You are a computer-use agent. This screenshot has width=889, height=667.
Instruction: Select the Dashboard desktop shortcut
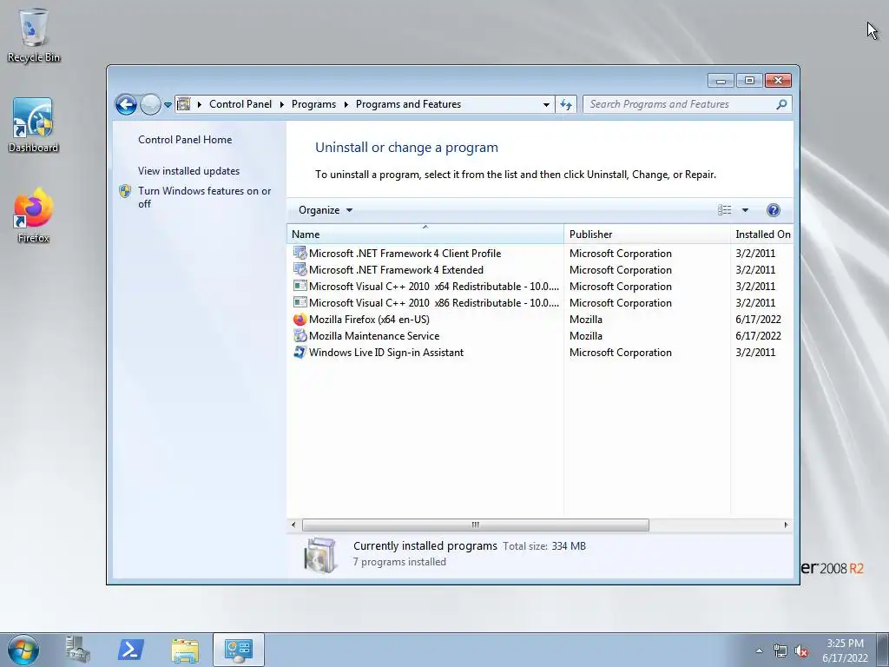(34, 125)
